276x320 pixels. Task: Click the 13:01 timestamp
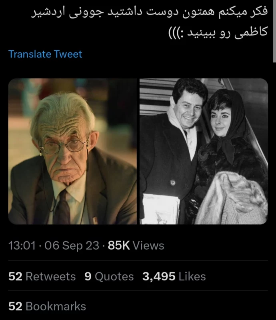coord(22,245)
